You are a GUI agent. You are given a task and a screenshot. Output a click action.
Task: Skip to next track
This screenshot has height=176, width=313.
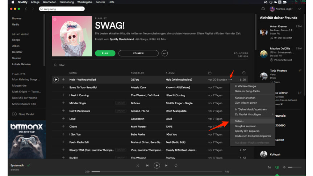166,165
